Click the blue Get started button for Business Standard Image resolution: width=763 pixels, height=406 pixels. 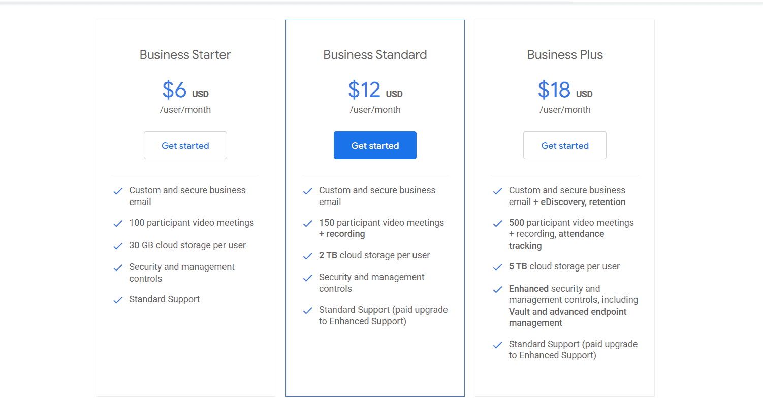click(x=375, y=145)
